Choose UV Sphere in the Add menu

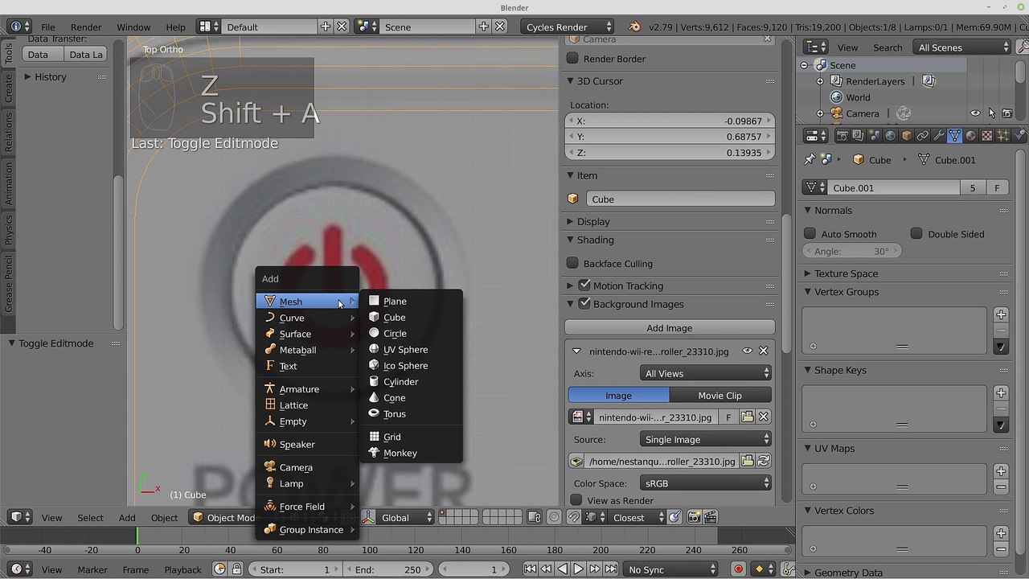point(411,349)
